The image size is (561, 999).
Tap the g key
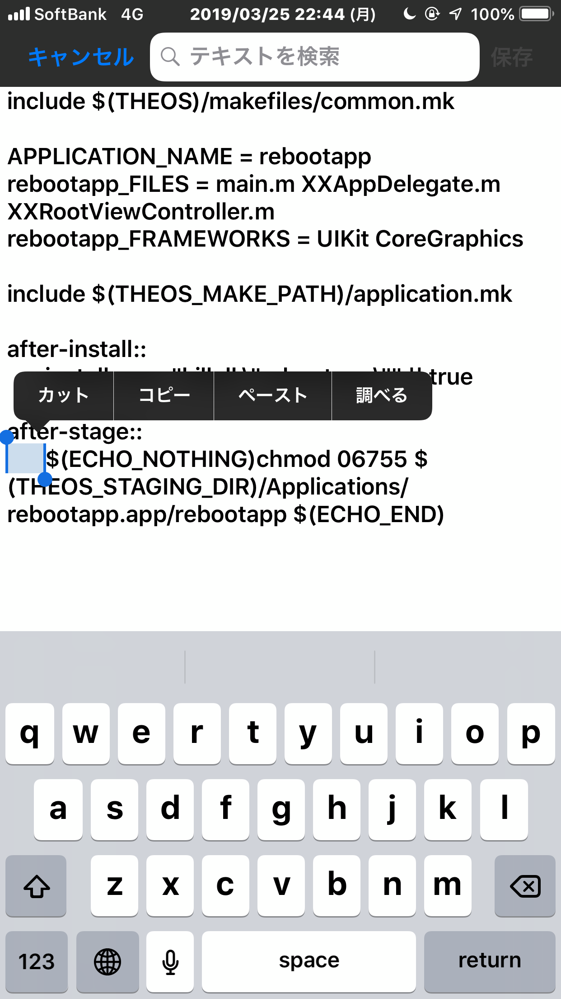click(281, 810)
